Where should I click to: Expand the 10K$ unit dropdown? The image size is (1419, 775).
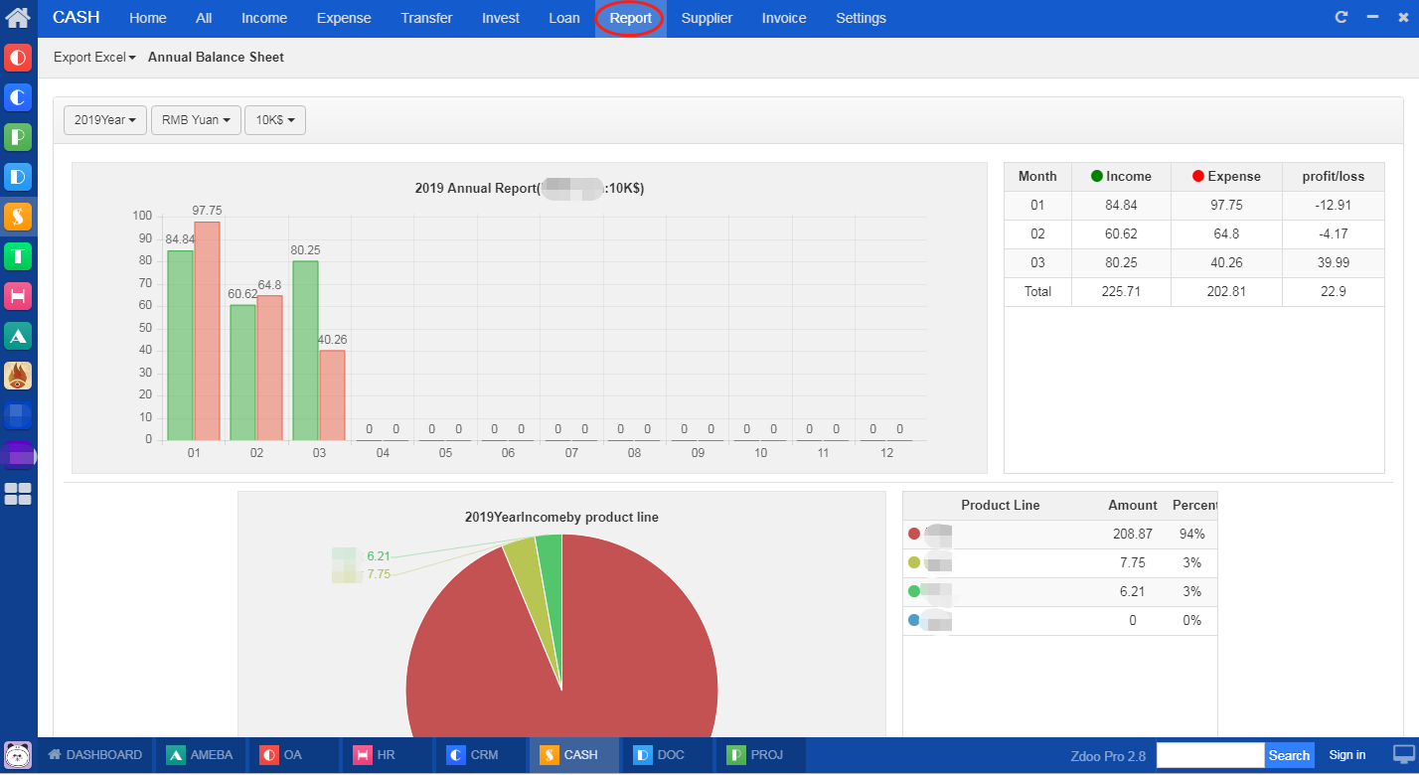[x=275, y=120]
